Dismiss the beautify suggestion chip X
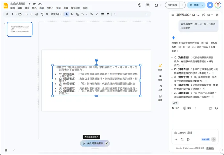 pos(107,143)
